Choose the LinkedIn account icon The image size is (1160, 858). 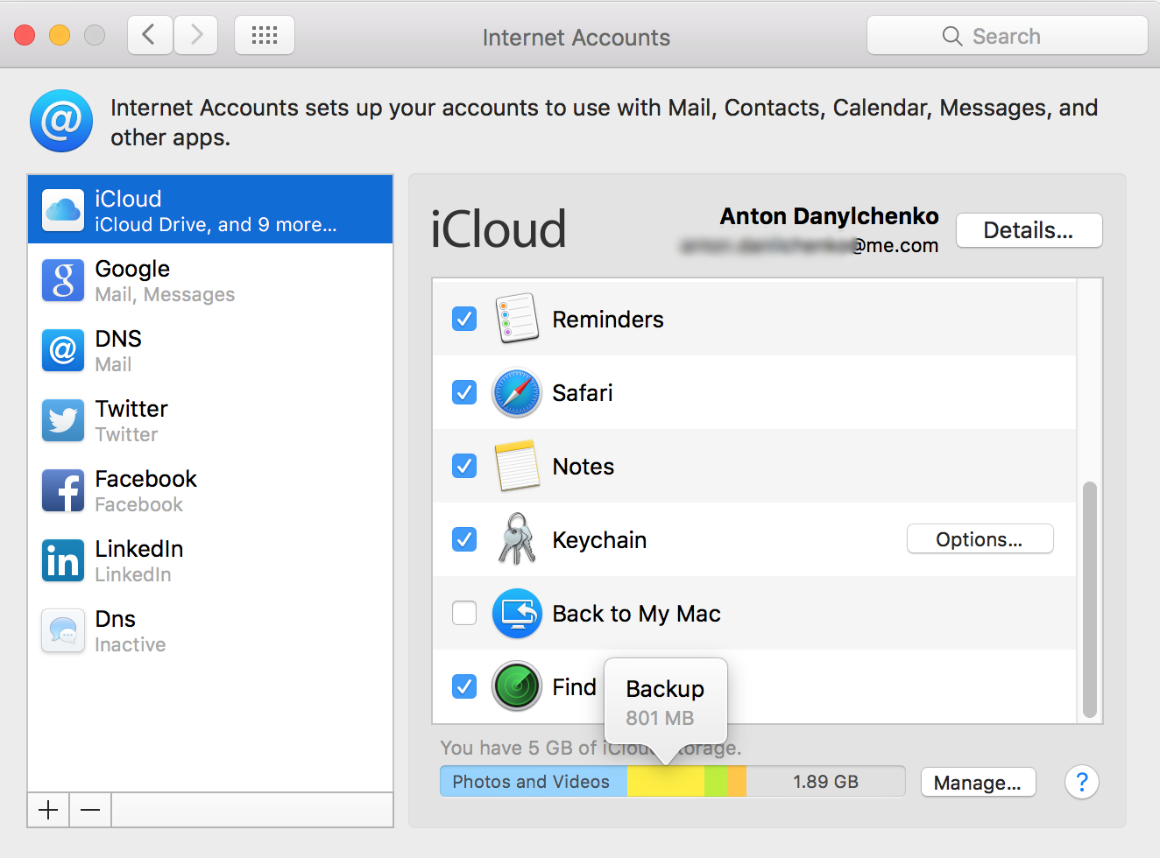pos(63,560)
